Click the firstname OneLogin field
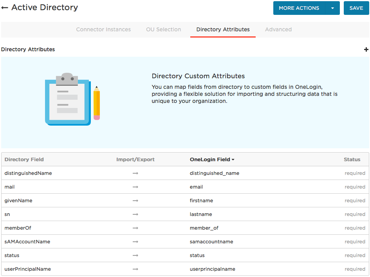 201,200
